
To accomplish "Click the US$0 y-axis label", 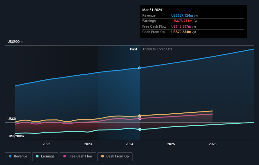I will click(12, 119).
